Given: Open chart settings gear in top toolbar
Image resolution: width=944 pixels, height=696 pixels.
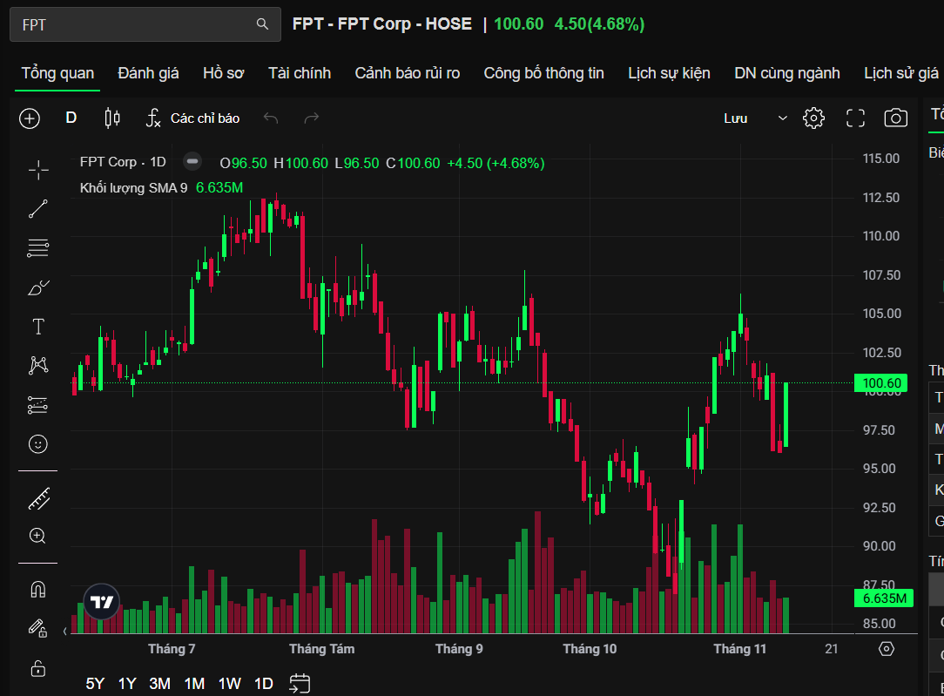Looking at the screenshot, I should point(813,118).
